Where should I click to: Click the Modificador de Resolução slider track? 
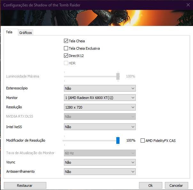tap(89, 141)
